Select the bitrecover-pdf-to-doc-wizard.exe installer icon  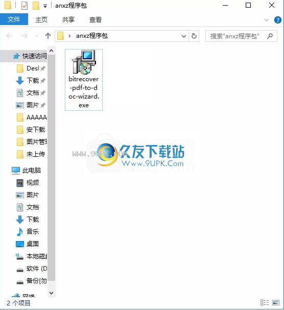pyautogui.click(x=84, y=62)
